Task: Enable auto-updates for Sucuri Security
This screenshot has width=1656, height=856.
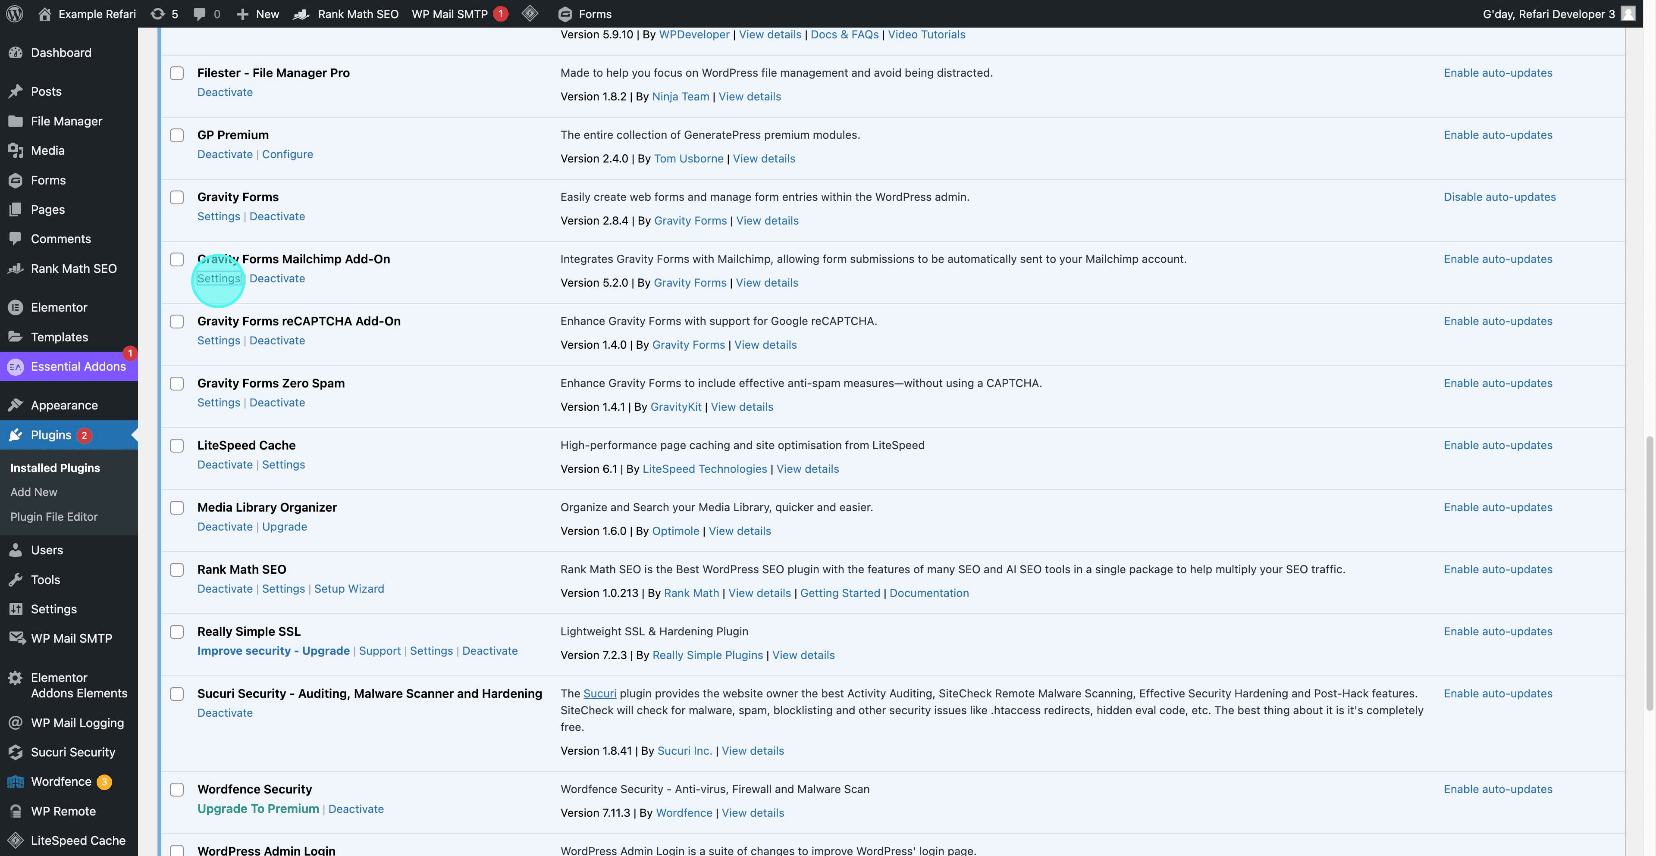Action: [1498, 694]
